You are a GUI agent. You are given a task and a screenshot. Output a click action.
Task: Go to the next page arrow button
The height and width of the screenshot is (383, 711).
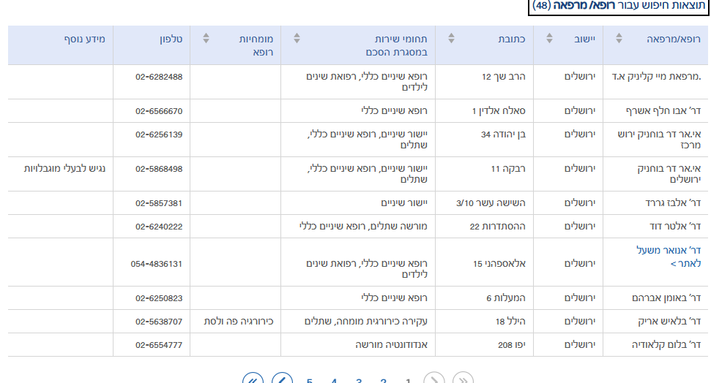pos(282,380)
